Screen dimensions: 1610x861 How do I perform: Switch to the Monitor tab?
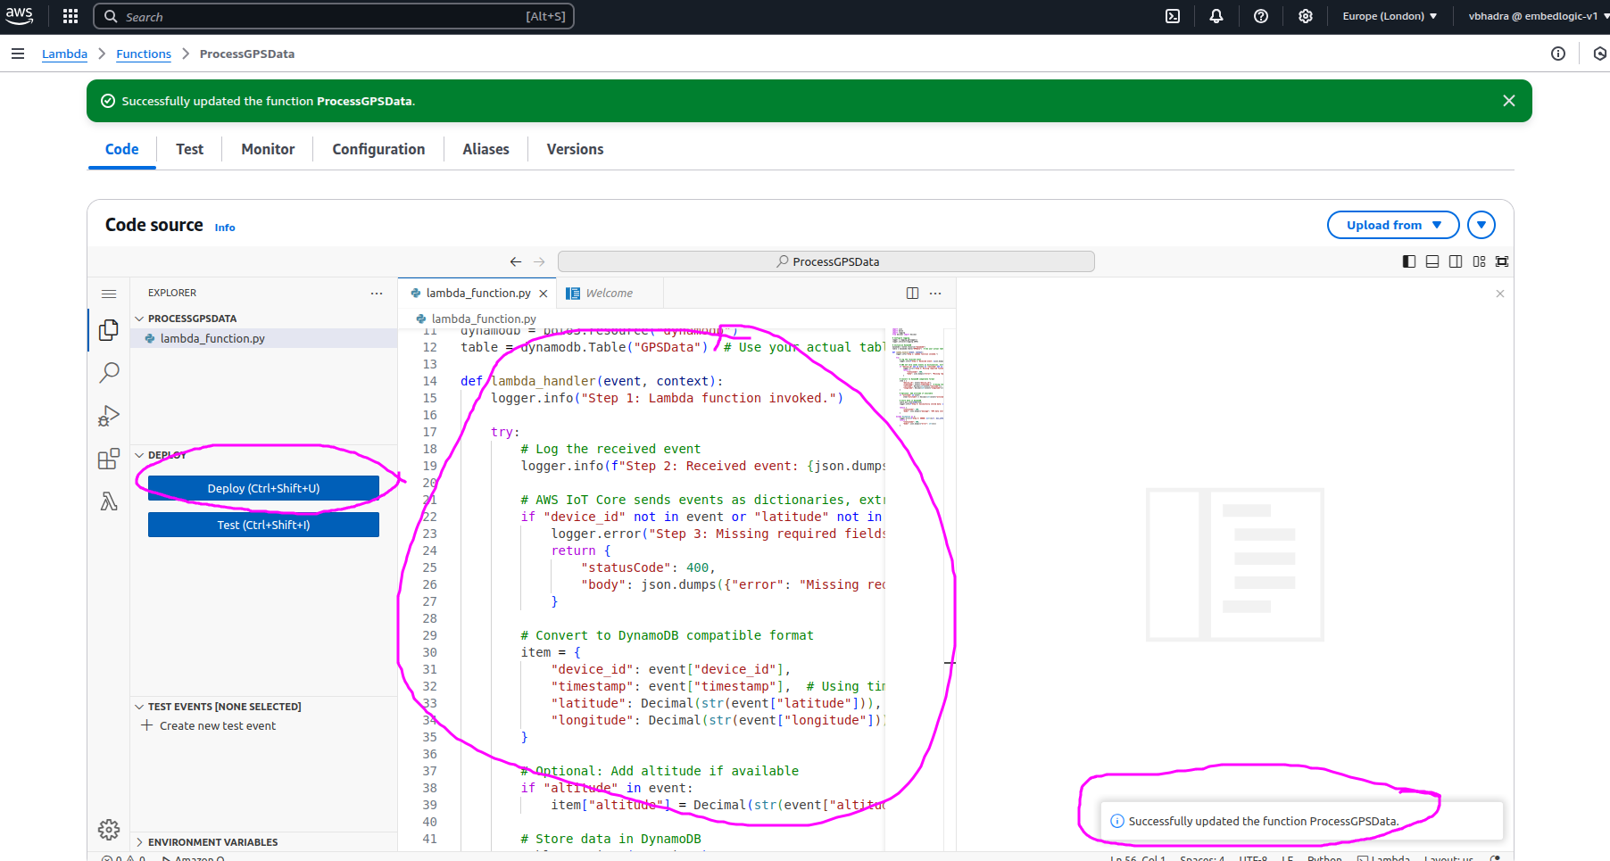pos(268,149)
